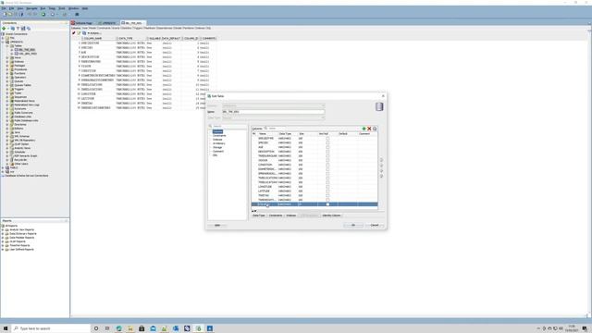The image size is (592, 333).
Task: Collapse the Tables node in the connection tree
Action: (x=7, y=45)
